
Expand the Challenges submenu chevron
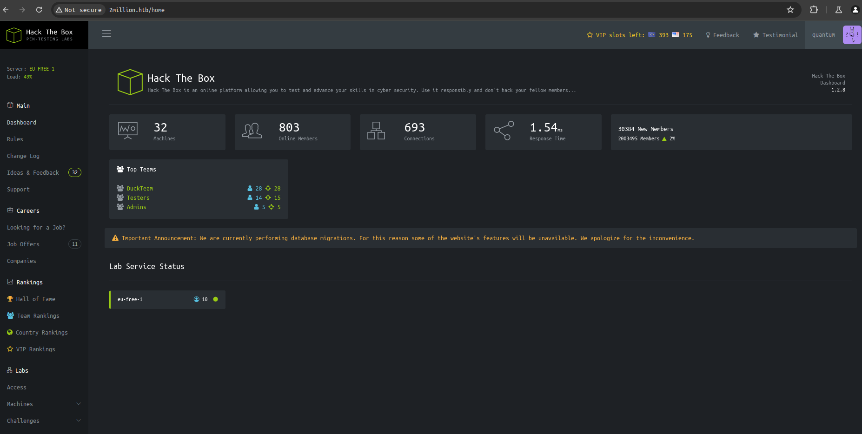[x=79, y=421]
